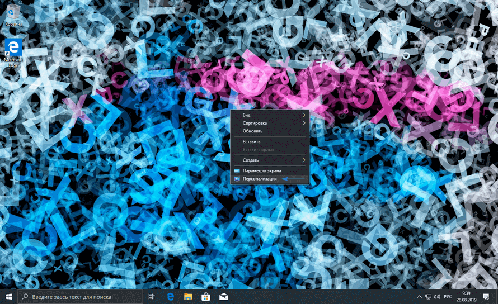Click the volume speaker icon

point(437,297)
